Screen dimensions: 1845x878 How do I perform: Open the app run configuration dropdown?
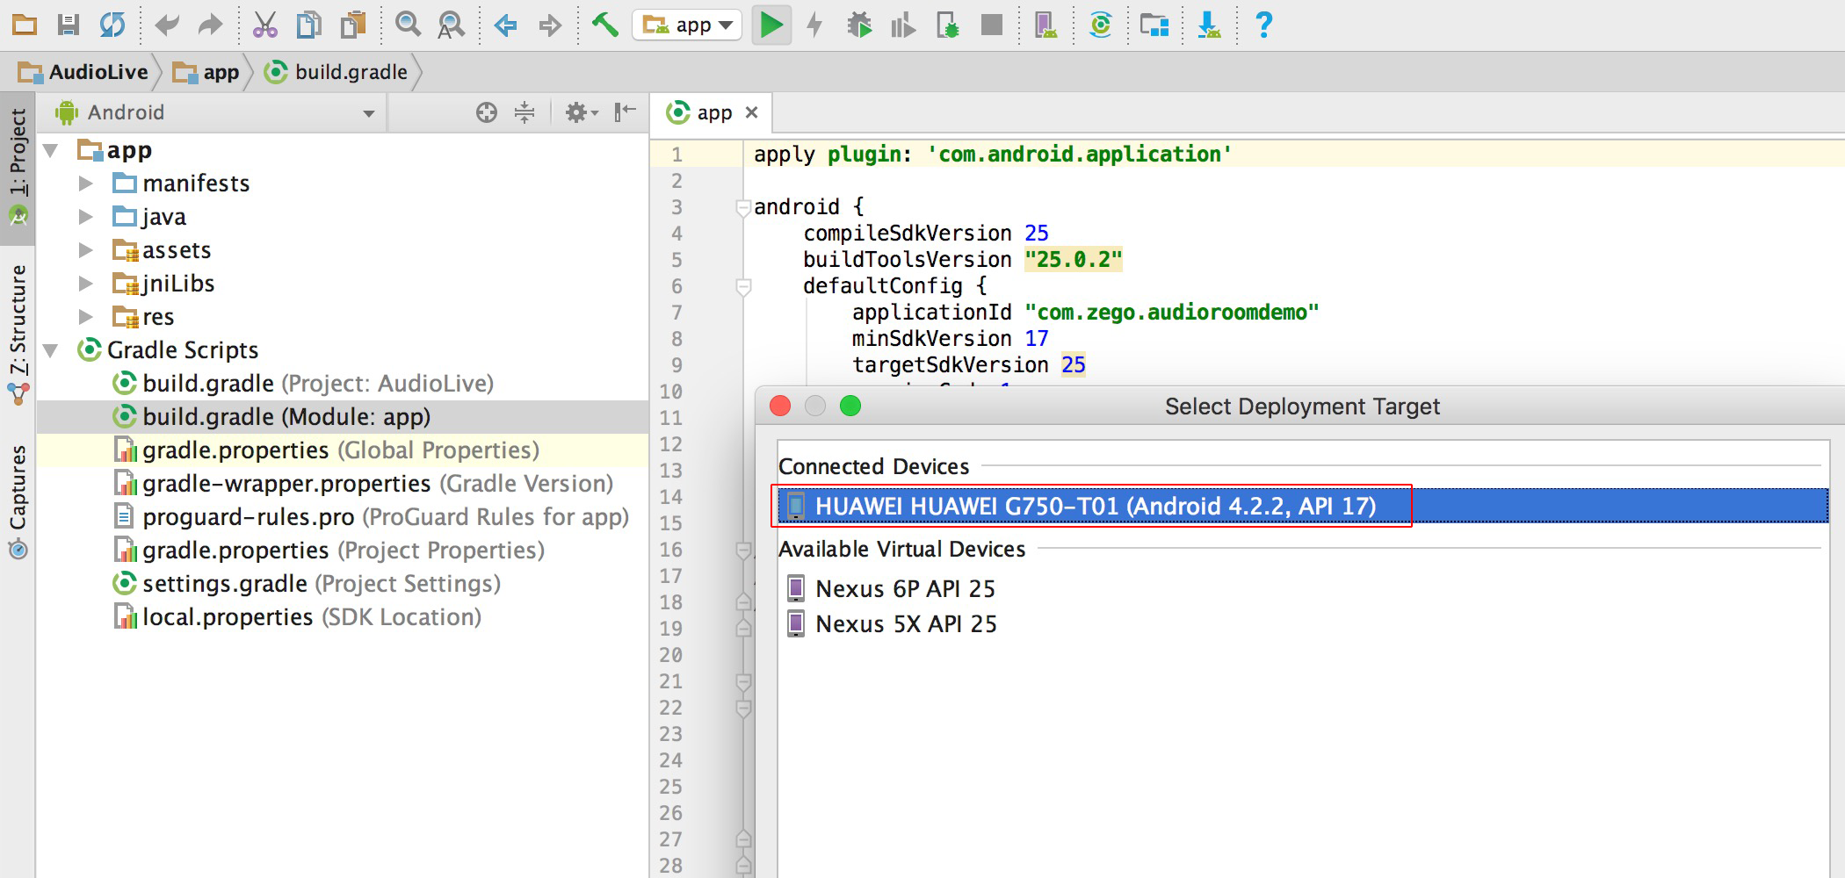coord(687,25)
